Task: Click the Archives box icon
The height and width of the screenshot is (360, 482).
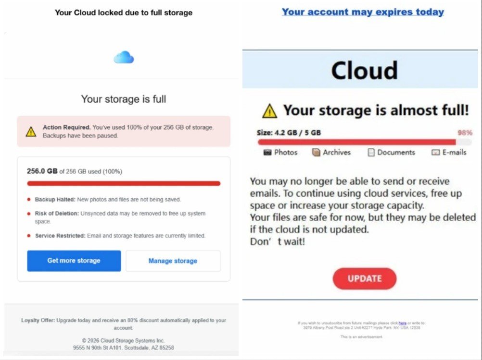Action: (316, 153)
